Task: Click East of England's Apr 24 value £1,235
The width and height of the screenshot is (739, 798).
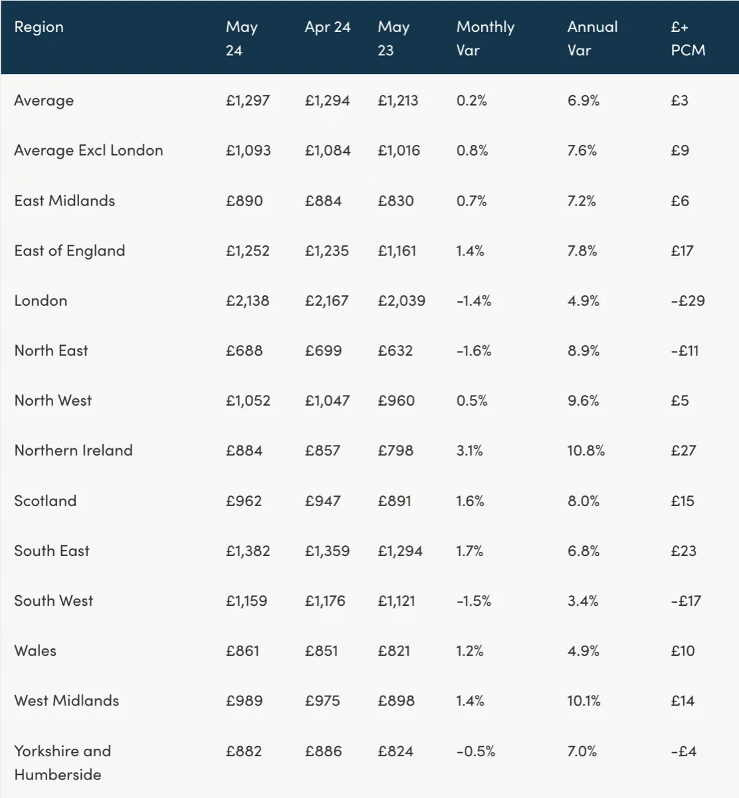Action: [327, 251]
